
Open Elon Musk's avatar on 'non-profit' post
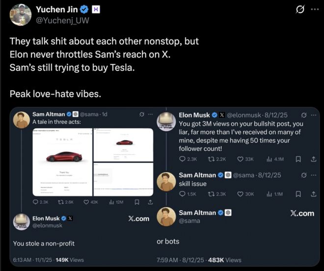[x=21, y=222]
